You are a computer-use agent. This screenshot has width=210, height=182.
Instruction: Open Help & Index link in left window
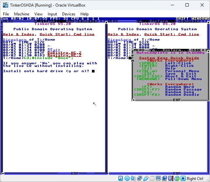pos(19,34)
